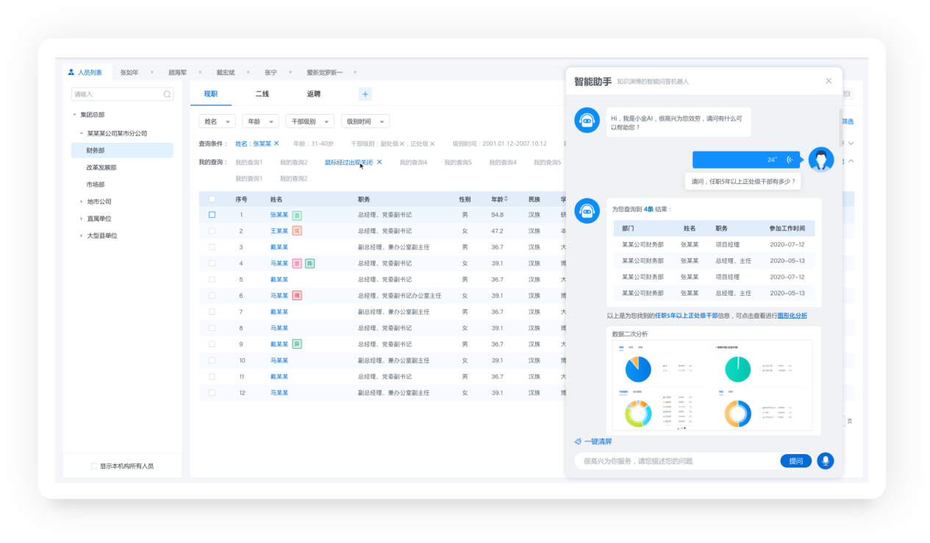Screen dimensions: 930x543
Task: Enable 显示本机构所有人员 checkbox
Action: (x=93, y=466)
